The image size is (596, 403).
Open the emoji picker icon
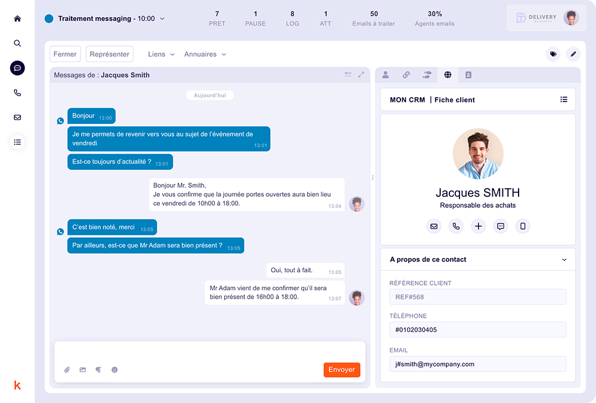pyautogui.click(x=114, y=370)
